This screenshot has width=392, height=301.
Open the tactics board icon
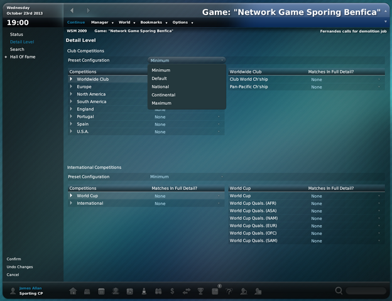(130, 291)
